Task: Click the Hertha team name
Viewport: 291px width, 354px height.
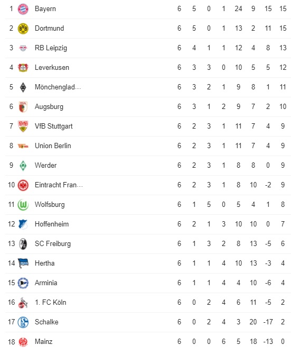Action: [45, 263]
